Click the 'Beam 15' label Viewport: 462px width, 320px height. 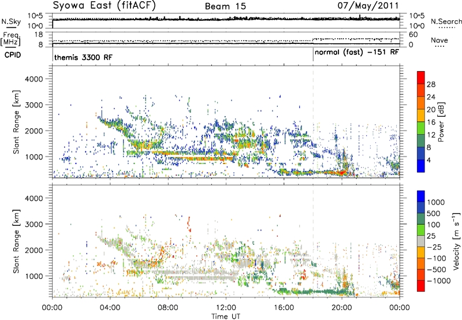click(225, 6)
